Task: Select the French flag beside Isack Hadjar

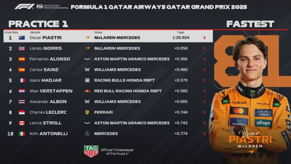Action: coord(22,80)
